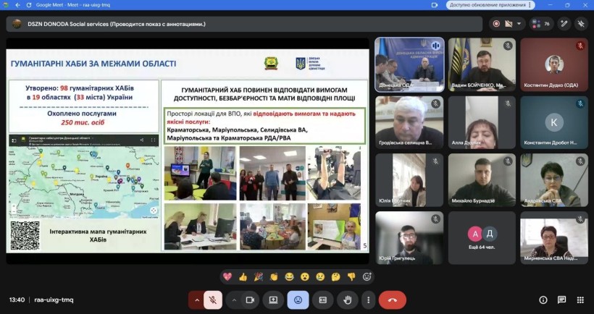Open the in-call chat panel
The width and height of the screenshot is (594, 314).
click(x=562, y=300)
